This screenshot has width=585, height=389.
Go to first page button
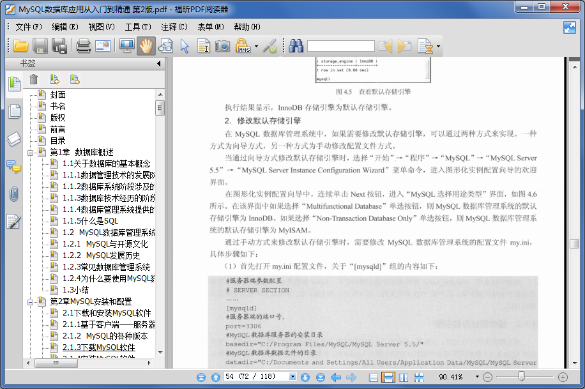201,378
